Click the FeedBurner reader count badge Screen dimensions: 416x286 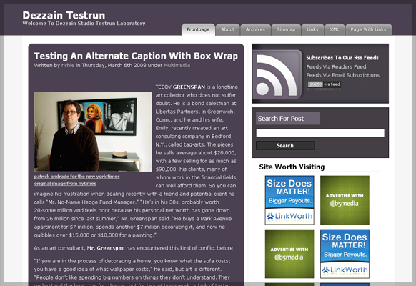coord(325,84)
